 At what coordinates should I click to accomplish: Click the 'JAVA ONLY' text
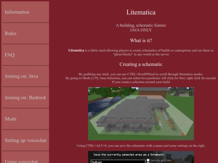click(x=141, y=30)
